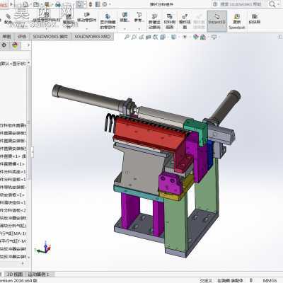283x283 pixels.
Task: Select the top default display state tree node
Action: (14, 63)
